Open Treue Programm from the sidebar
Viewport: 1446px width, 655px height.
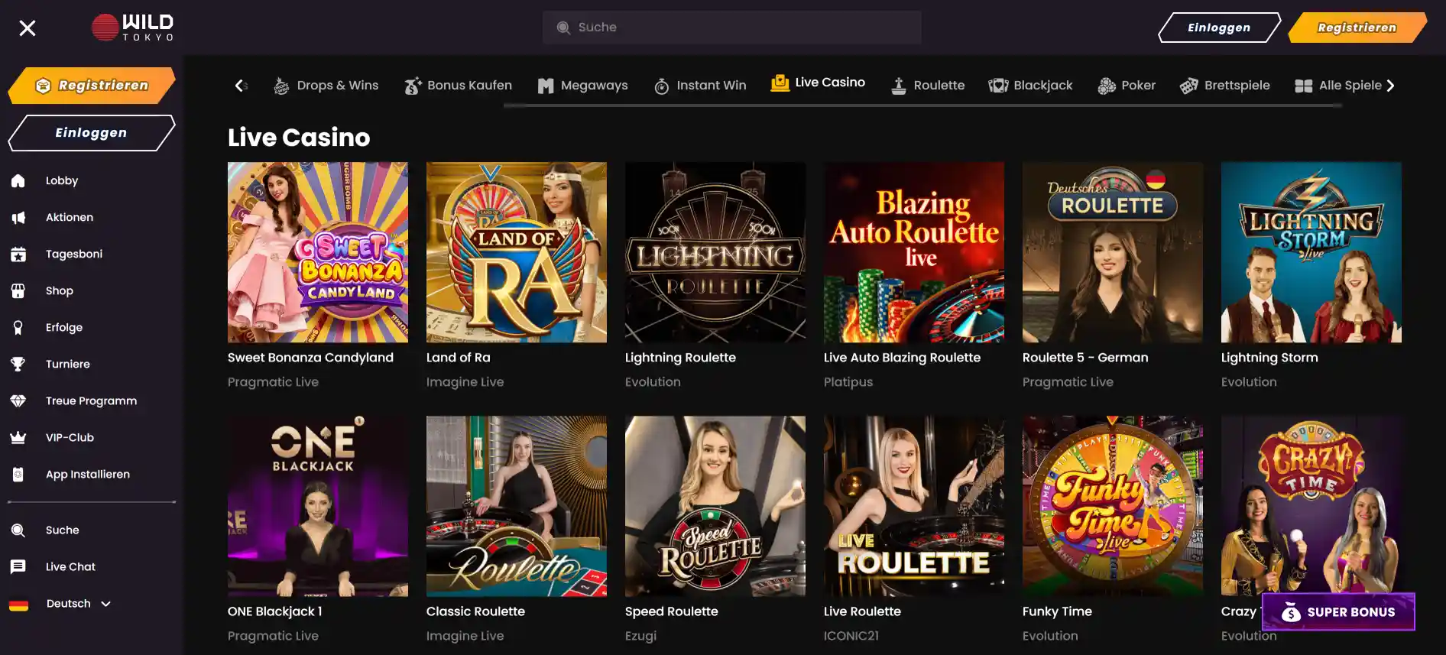92,401
